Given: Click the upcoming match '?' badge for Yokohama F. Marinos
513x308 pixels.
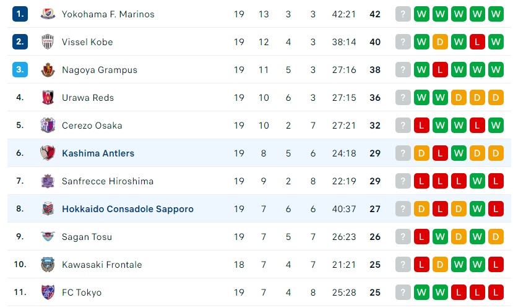Looking at the screenshot, I should coord(403,14).
